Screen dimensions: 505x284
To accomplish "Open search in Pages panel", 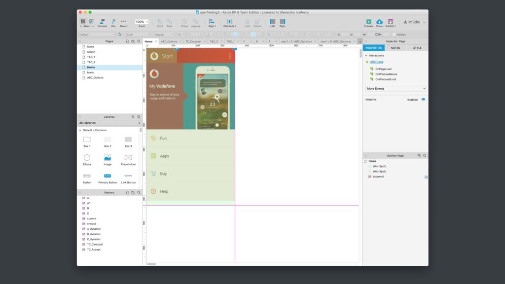I will (139, 41).
